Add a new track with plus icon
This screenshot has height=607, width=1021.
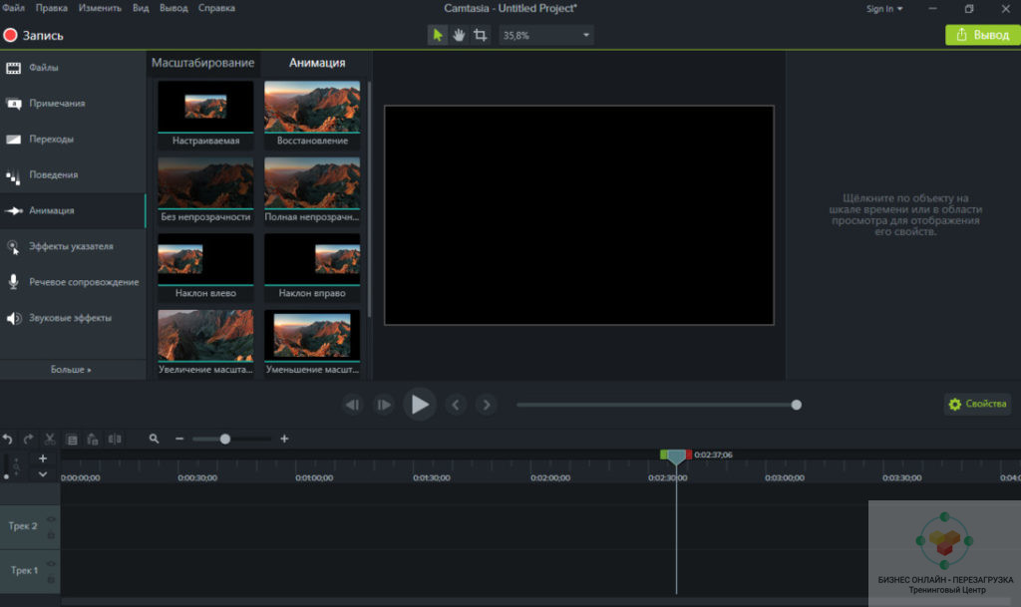[x=43, y=458]
